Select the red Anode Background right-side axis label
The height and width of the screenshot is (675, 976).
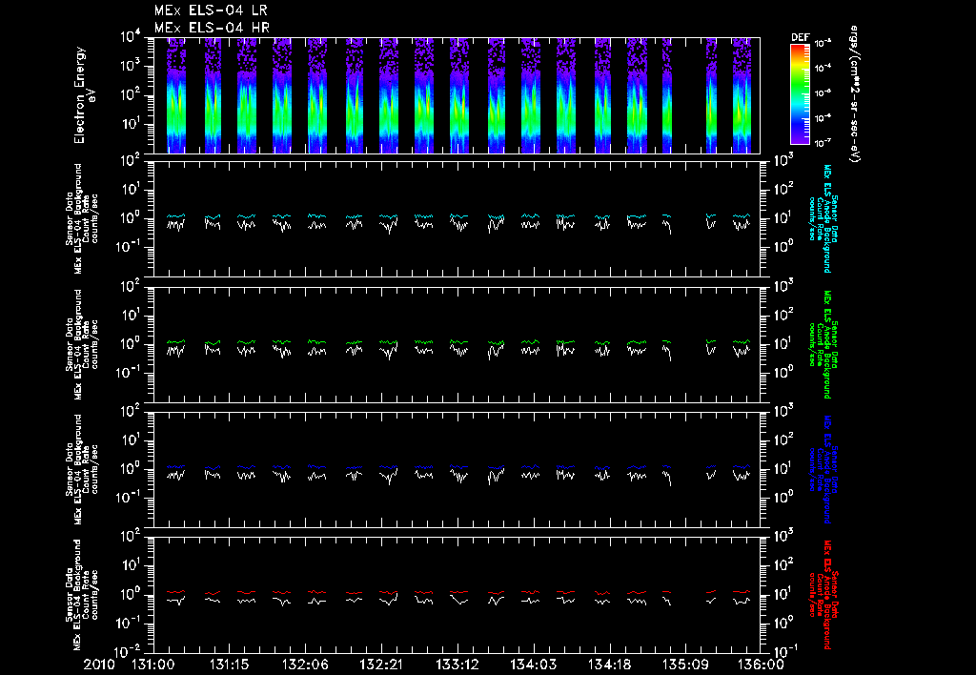point(823,595)
